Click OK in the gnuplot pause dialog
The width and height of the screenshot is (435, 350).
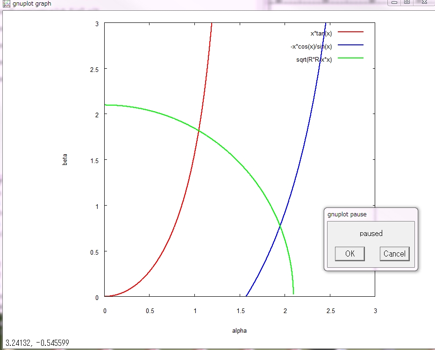(350, 254)
